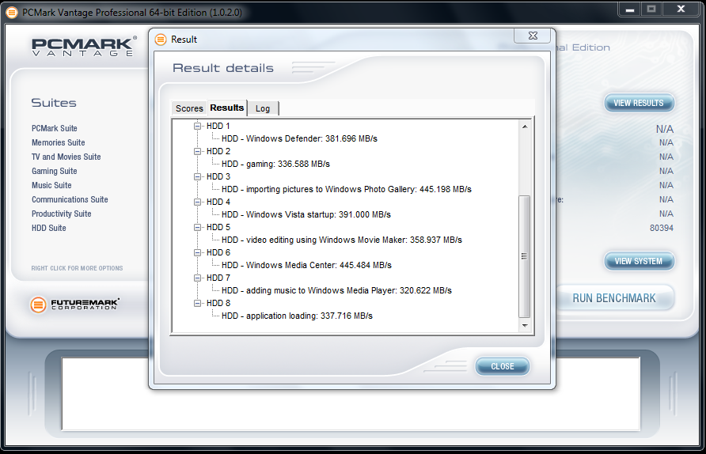Minimize the PCMark Vantage main window
The height and width of the screenshot is (454, 706).
coord(630,9)
